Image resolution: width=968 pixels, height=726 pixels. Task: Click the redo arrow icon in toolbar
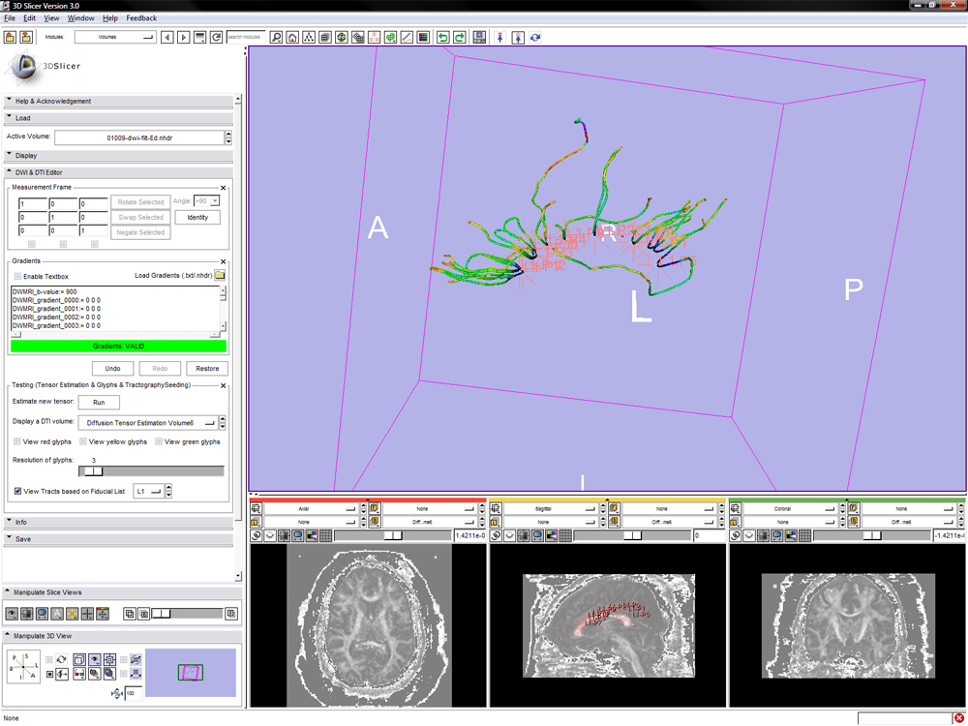point(460,38)
